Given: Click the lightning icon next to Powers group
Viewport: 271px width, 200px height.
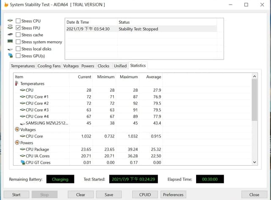Looking at the screenshot, I should pos(17,142).
